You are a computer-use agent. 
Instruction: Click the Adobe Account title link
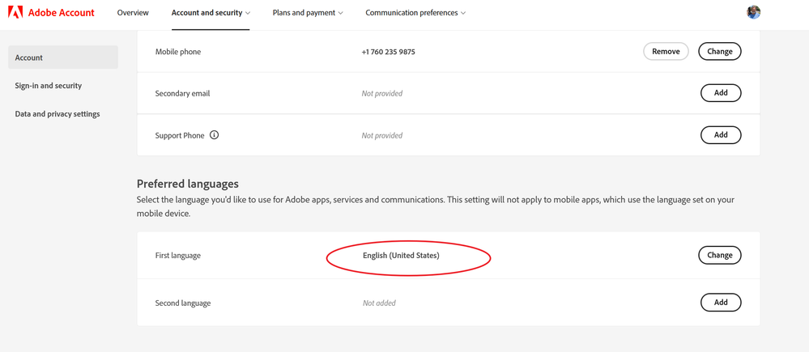(61, 13)
